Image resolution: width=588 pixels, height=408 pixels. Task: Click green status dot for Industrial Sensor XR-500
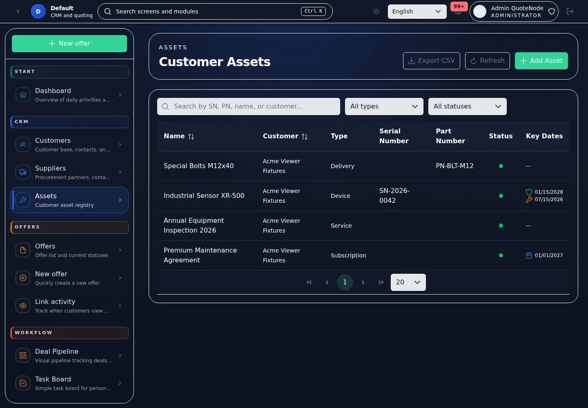point(501,196)
